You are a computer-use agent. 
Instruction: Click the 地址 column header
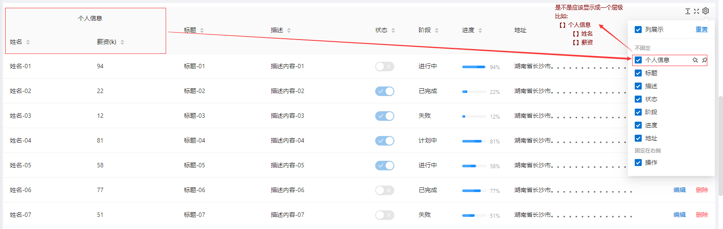pos(520,30)
